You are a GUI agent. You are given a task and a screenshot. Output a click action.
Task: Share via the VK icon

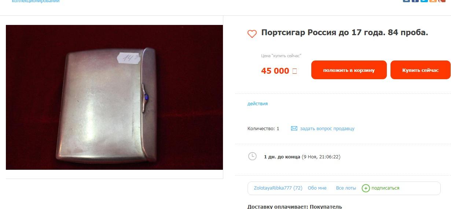406,1
